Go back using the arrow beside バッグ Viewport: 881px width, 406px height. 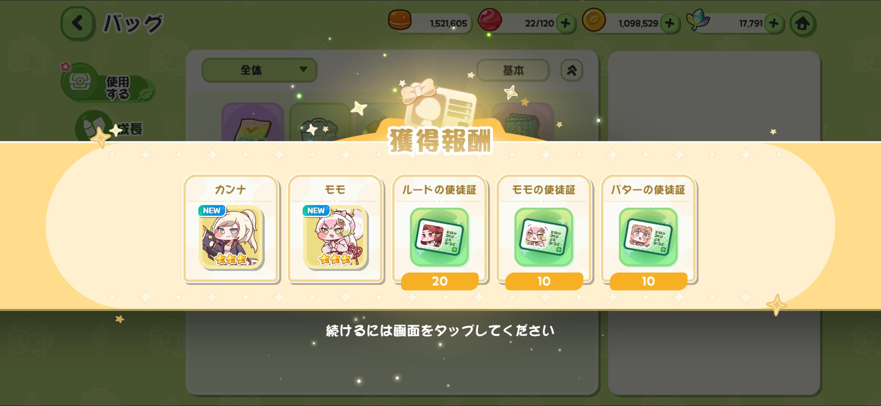coord(77,23)
